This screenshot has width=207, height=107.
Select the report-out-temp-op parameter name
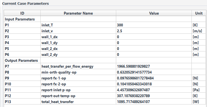click(x=78, y=96)
